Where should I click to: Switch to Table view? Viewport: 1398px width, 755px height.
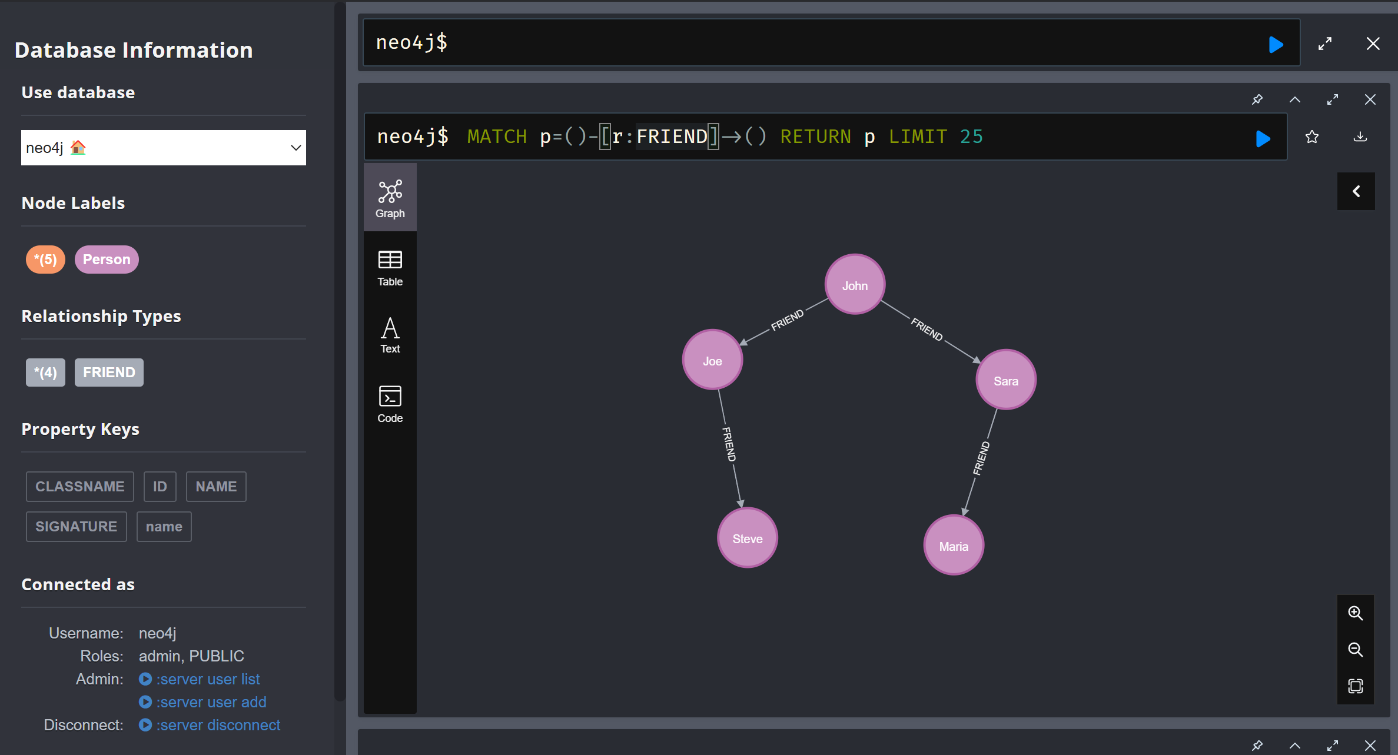(390, 268)
